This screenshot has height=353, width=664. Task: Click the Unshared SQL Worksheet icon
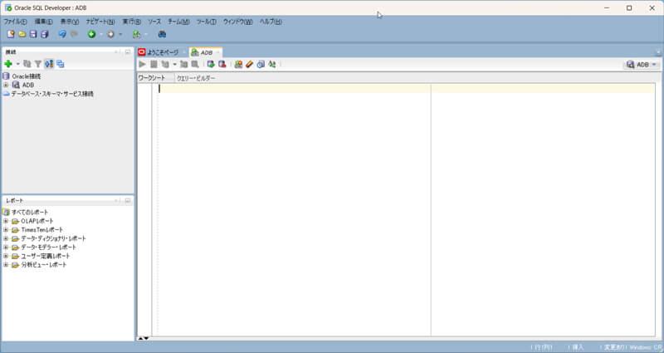coord(238,65)
